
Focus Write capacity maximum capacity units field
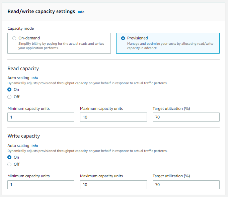(113, 185)
